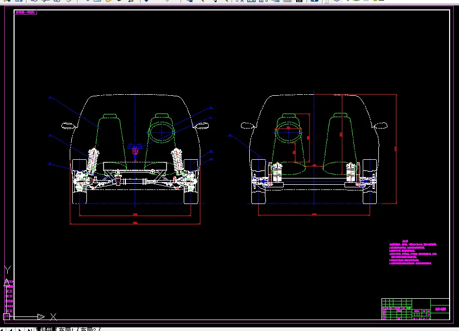Switch to the 布局1 layout tab
This screenshot has width=459, height=331.
click(66, 329)
